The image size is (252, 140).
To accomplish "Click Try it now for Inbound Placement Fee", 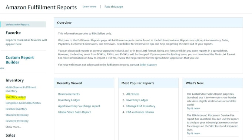I will click(x=193, y=133).
